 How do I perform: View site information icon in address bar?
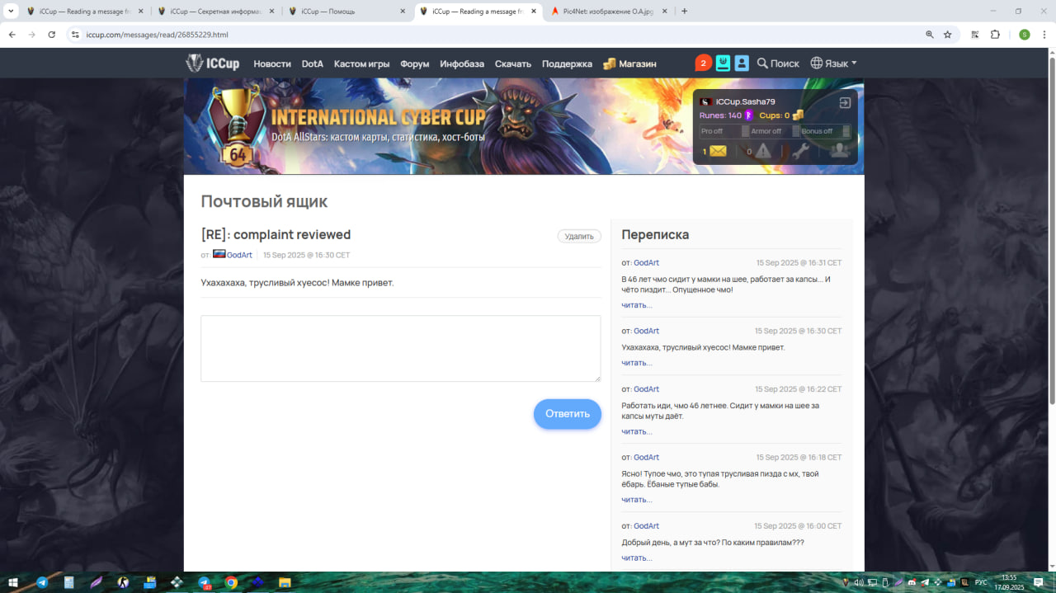click(75, 35)
